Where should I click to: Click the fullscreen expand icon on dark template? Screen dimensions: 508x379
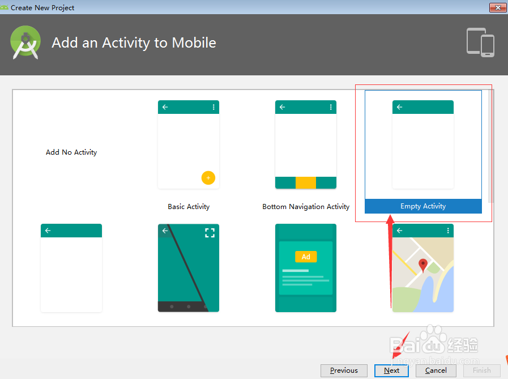point(210,232)
